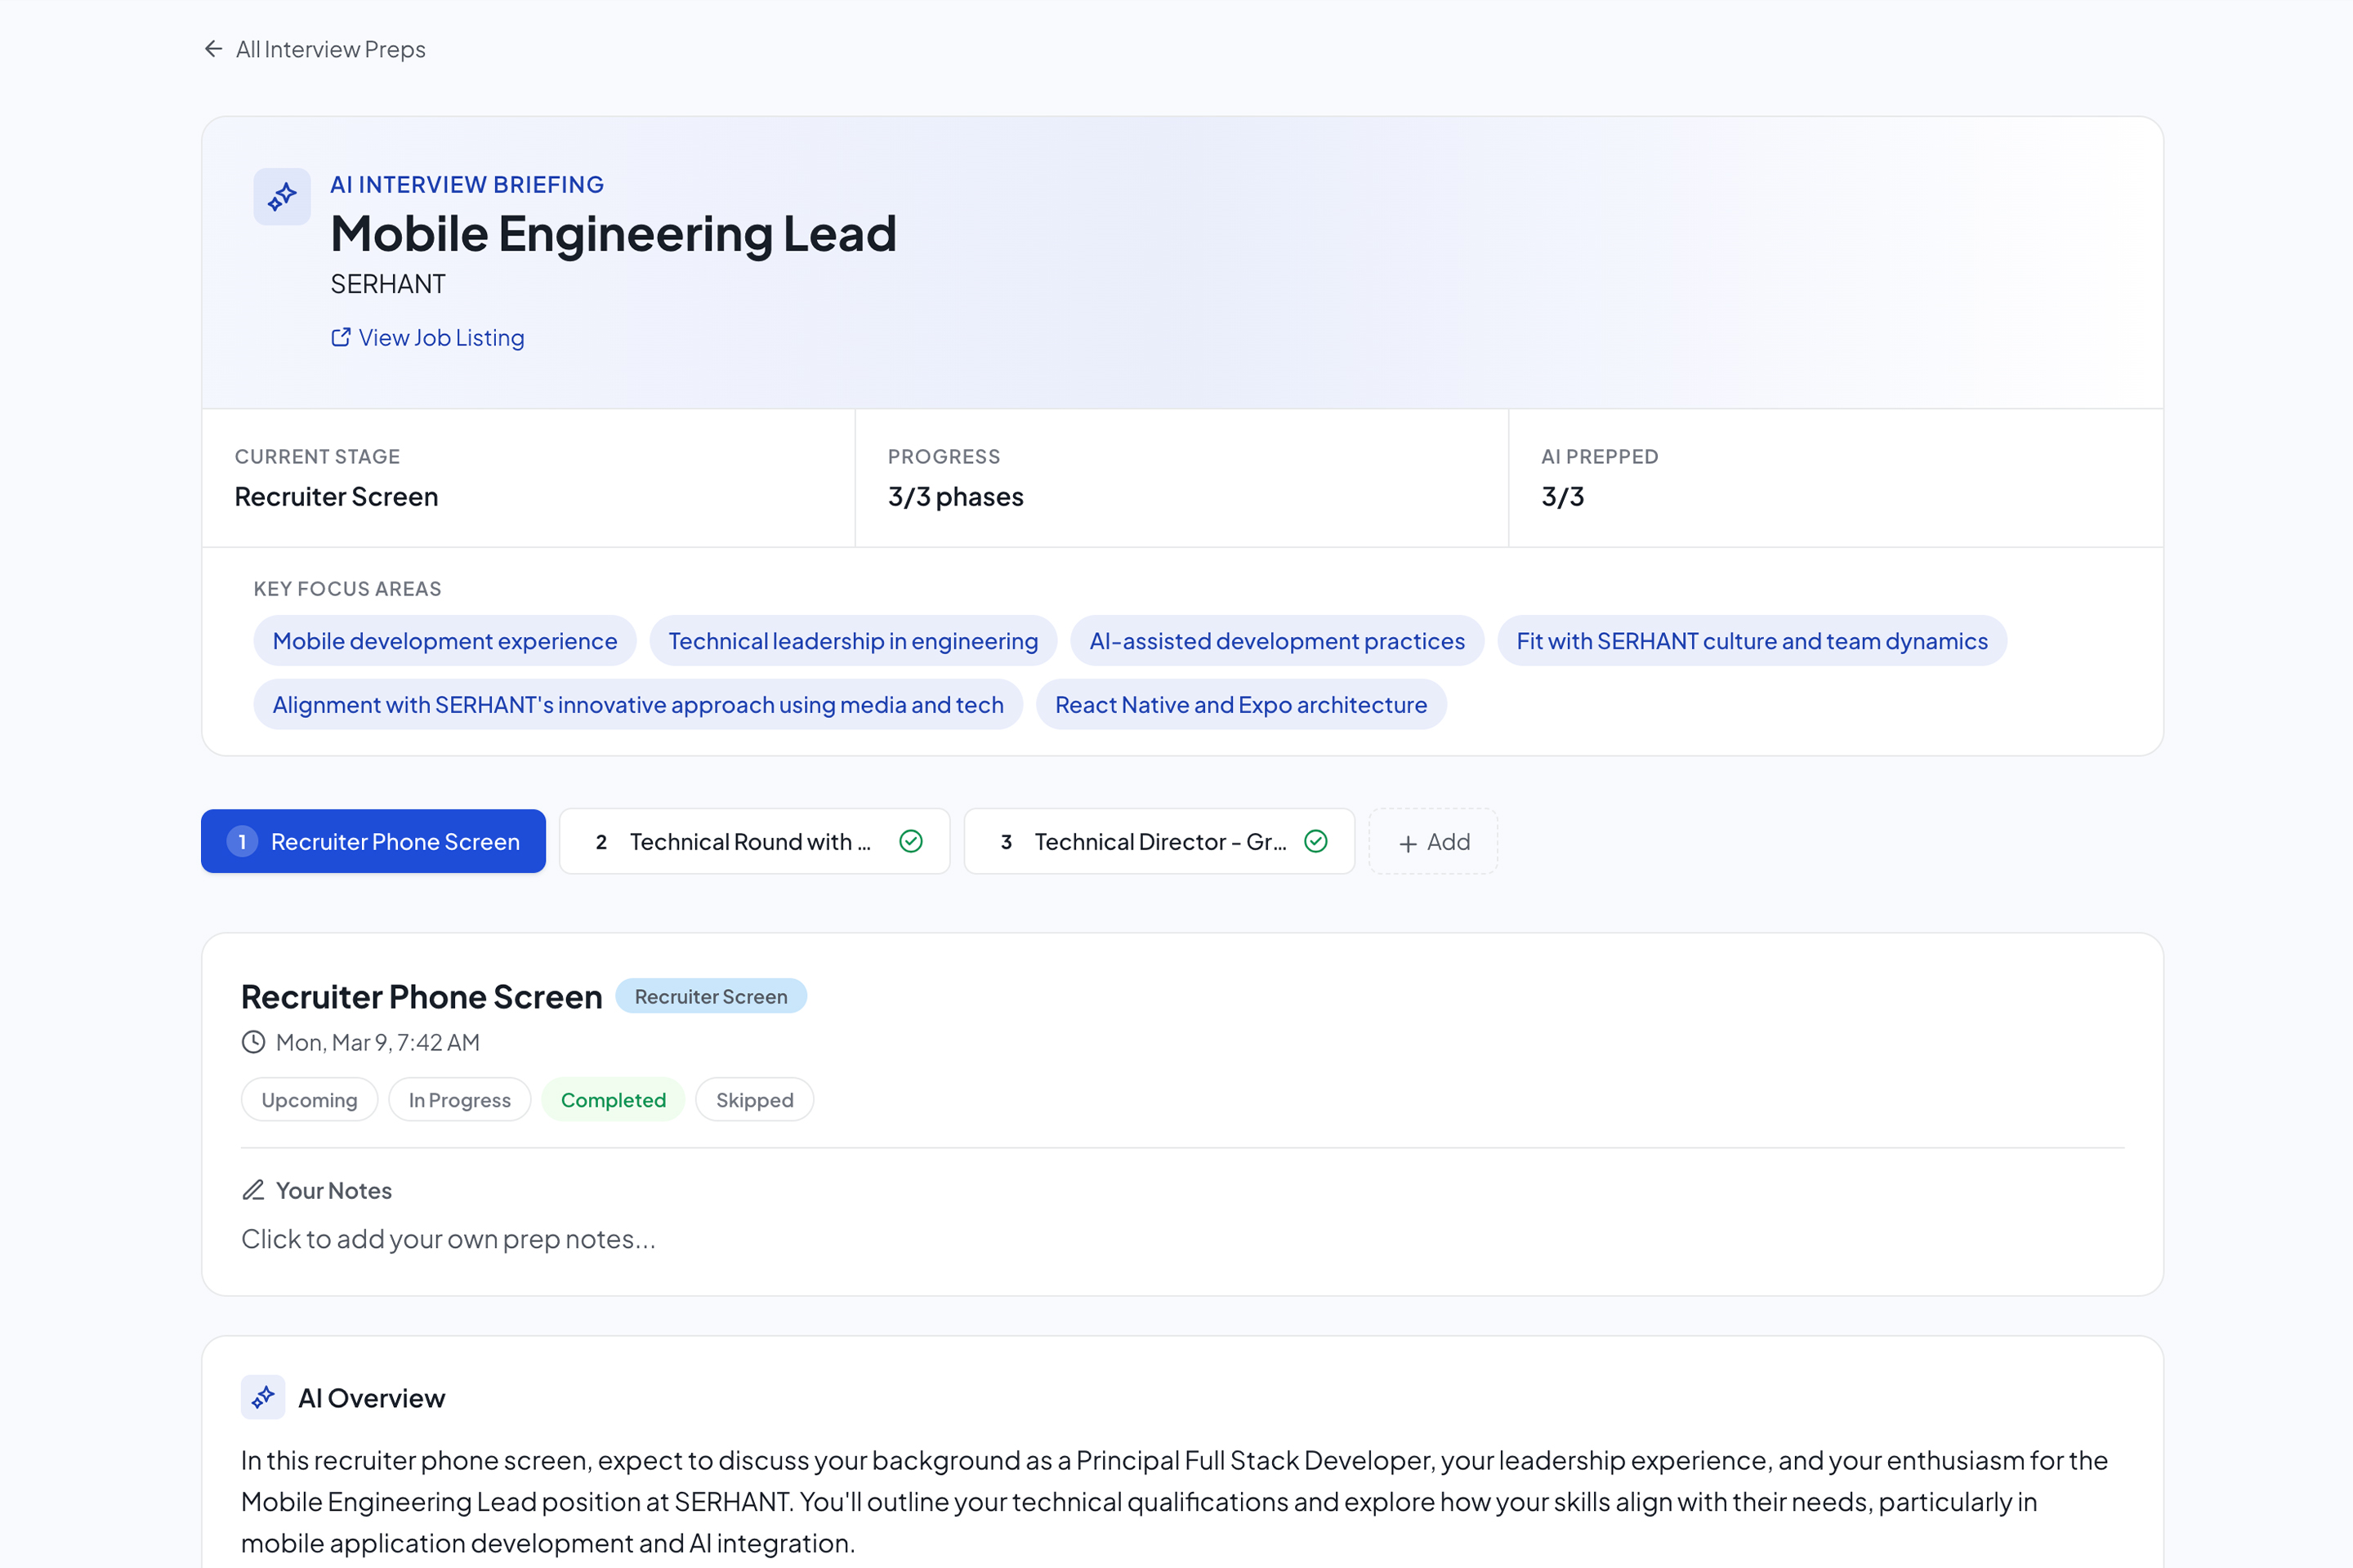Viewport: 2353px width, 1568px height.
Task: Click React Native and Expo architecture tag
Action: 1240,705
